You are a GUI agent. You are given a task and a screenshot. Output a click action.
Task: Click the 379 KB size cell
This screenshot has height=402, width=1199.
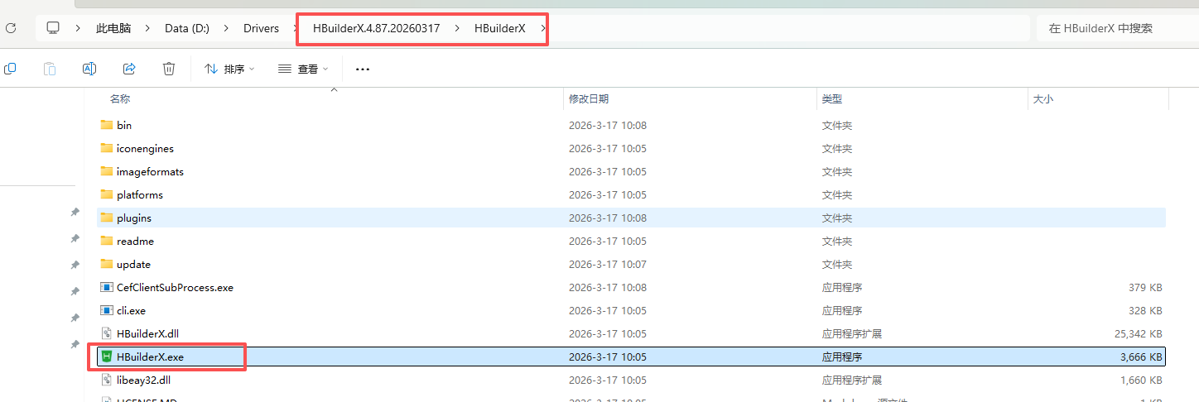tap(1146, 287)
